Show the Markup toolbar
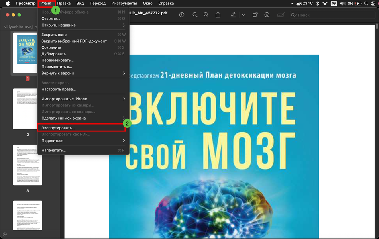 click(267, 15)
